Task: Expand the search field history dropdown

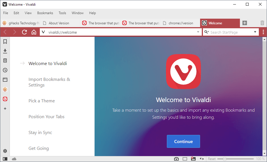Action: coord(255,32)
